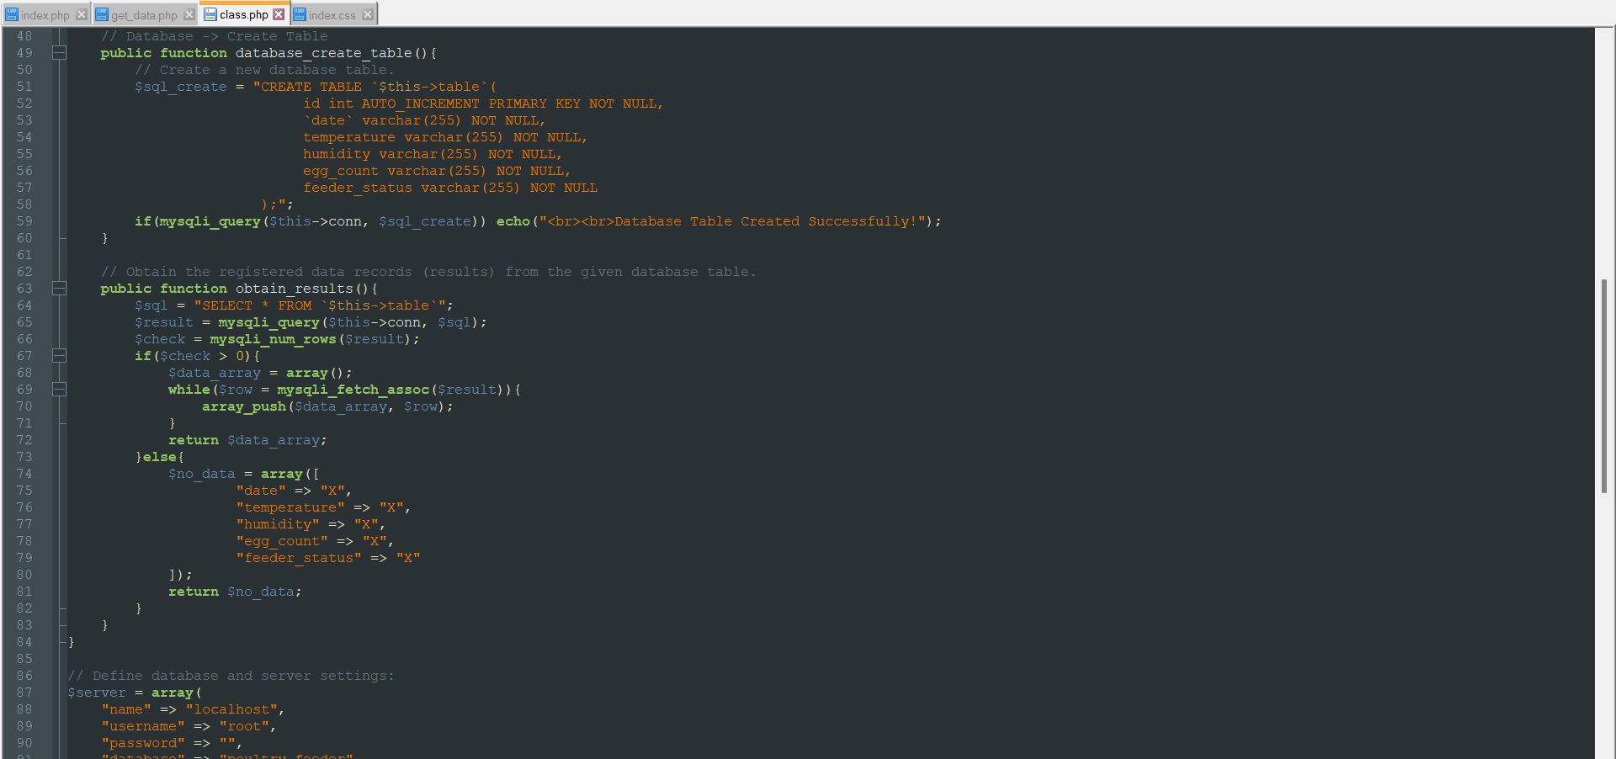This screenshot has height=759, width=1616.
Task: Switch to the get_data.php tab
Action: point(144,15)
